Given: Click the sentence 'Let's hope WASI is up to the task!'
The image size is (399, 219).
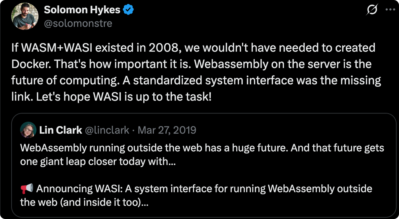Looking at the screenshot, I should click(x=124, y=97).
